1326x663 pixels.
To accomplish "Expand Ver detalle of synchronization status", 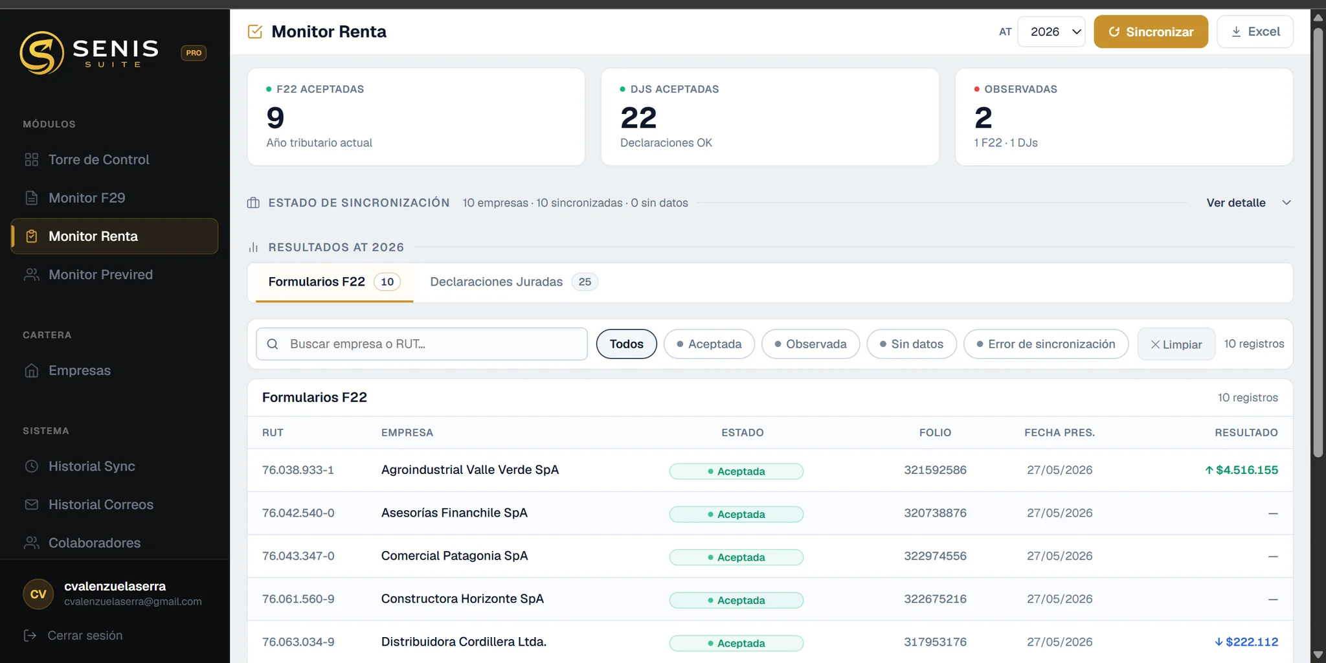I will tap(1248, 203).
